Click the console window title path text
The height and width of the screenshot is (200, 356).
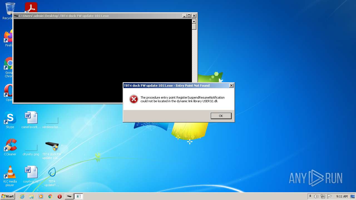64,16
